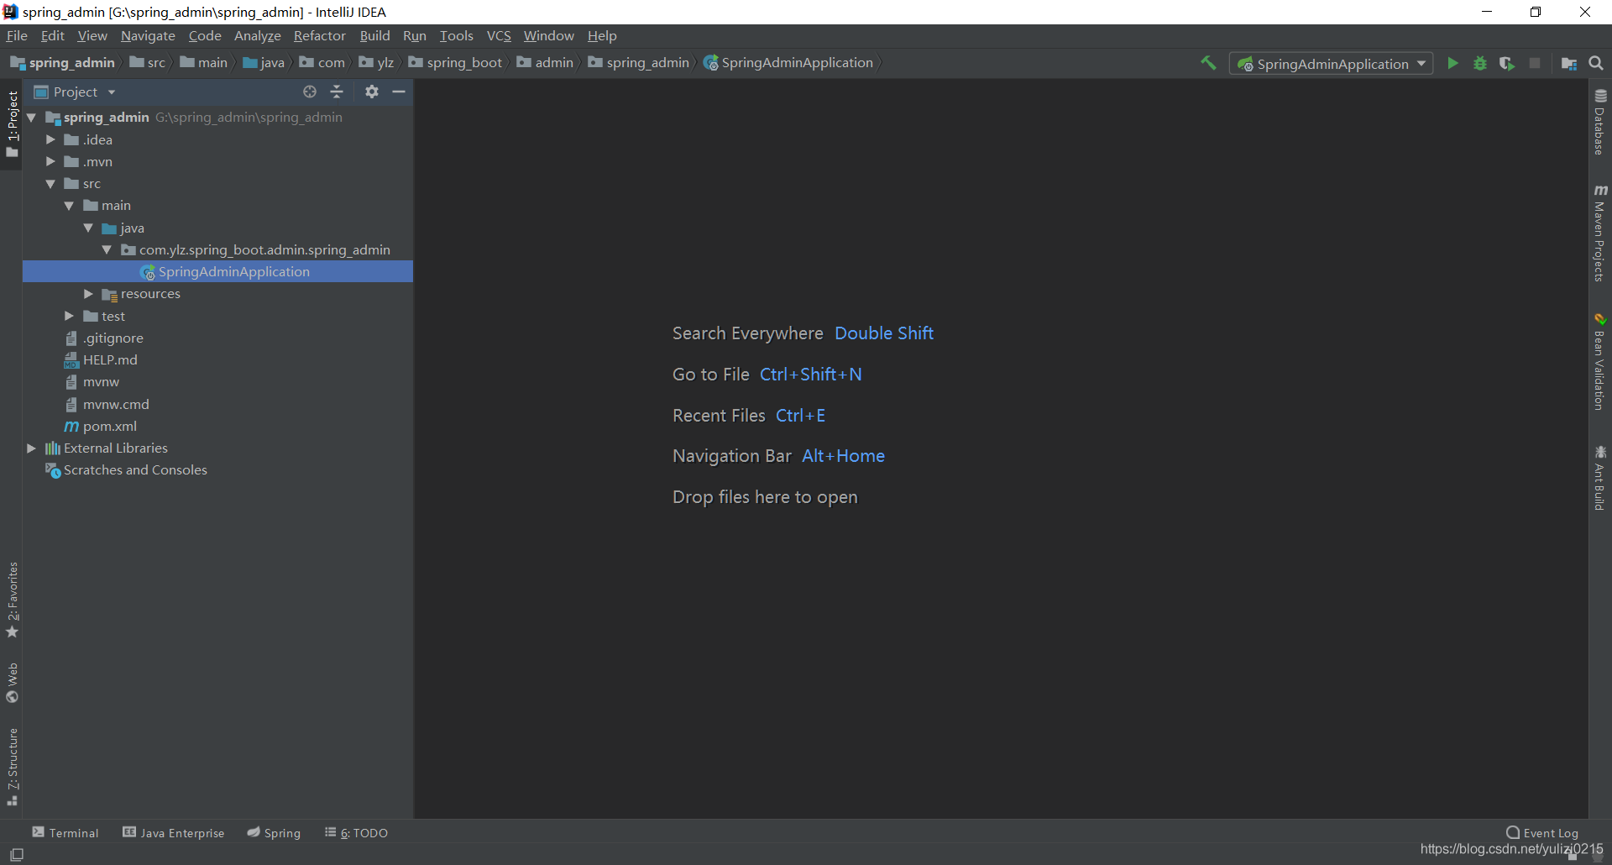
Task: Expand the resources folder
Action: [88, 294]
